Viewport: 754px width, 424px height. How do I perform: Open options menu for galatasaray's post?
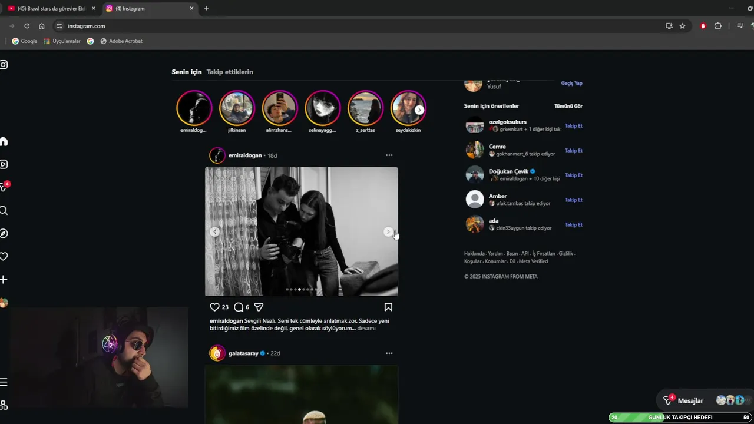pos(389,353)
